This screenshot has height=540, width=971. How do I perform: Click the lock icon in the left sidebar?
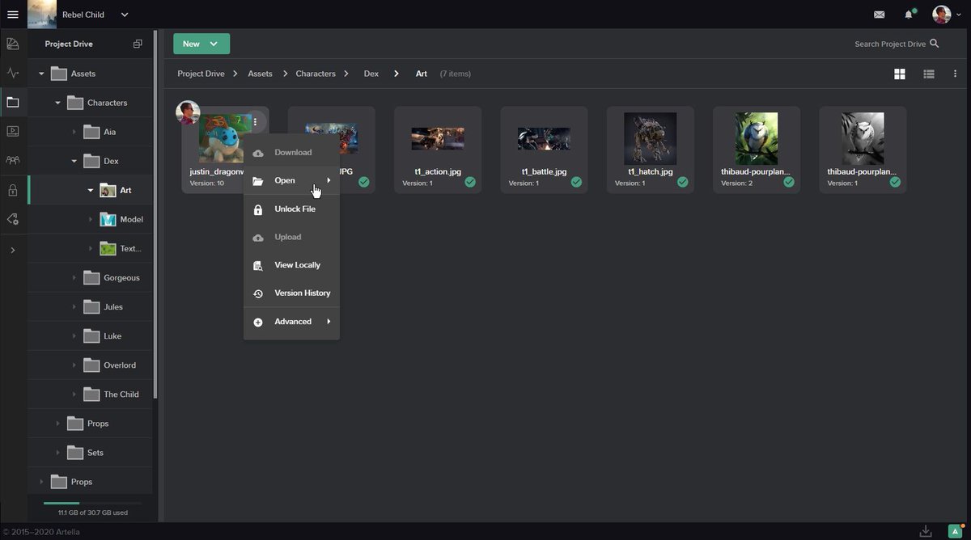13,190
